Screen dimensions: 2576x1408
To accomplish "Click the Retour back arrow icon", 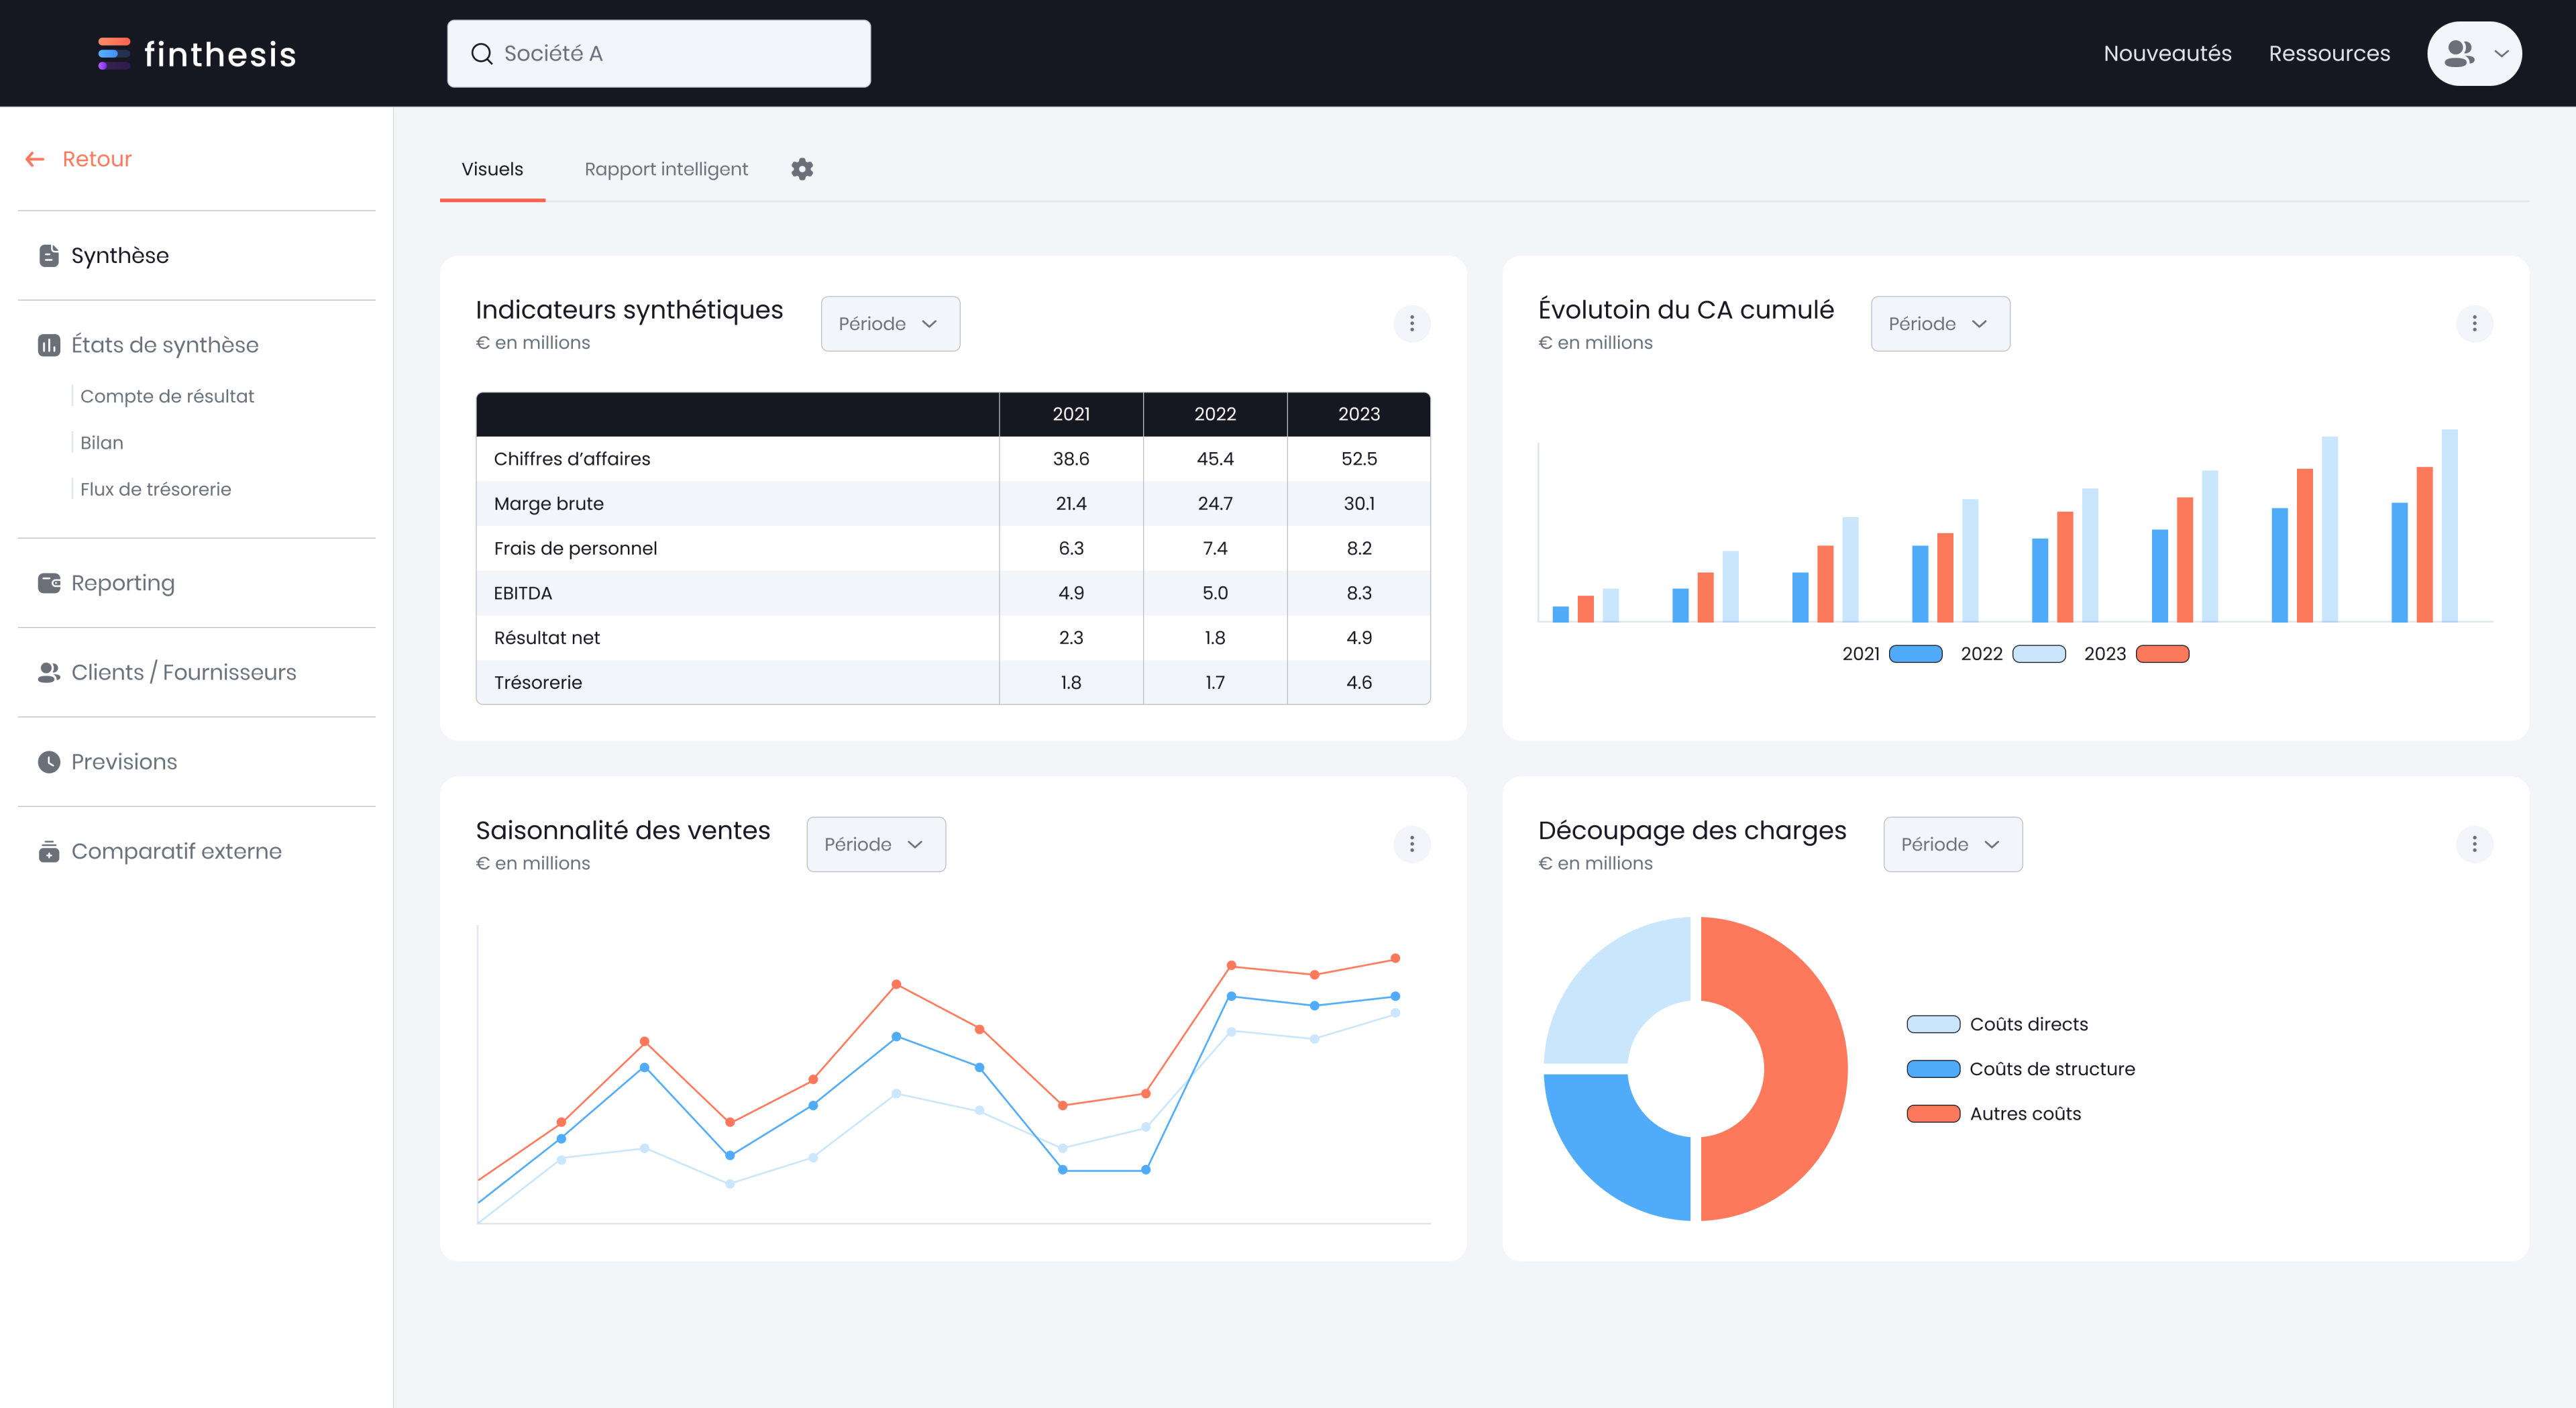I will 35,159.
